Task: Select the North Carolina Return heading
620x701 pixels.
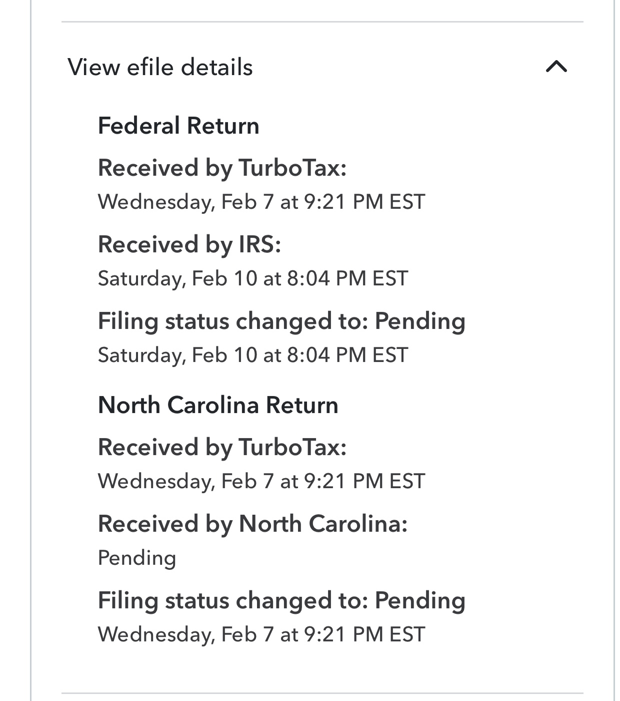Action: (x=218, y=406)
